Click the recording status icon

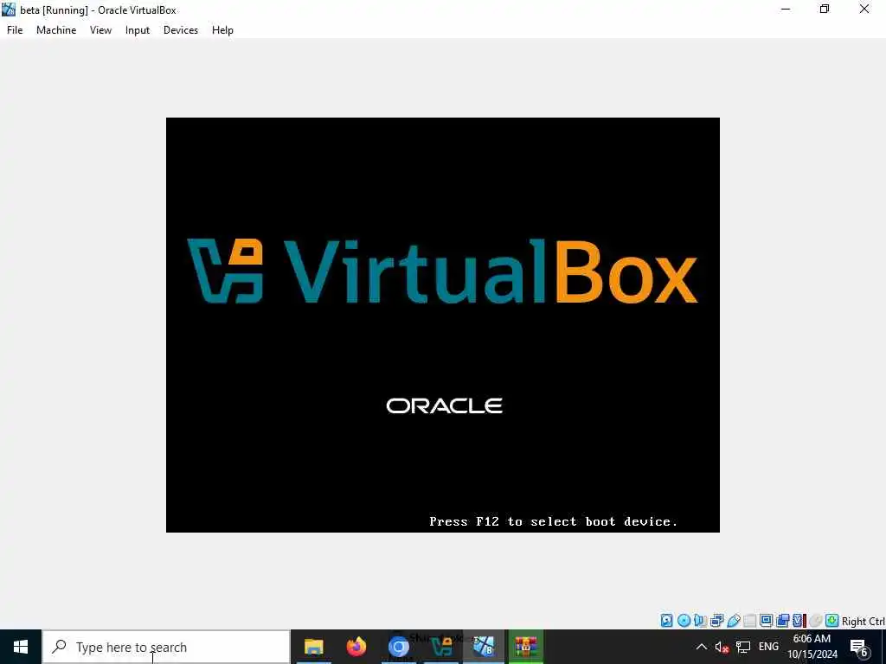(782, 621)
